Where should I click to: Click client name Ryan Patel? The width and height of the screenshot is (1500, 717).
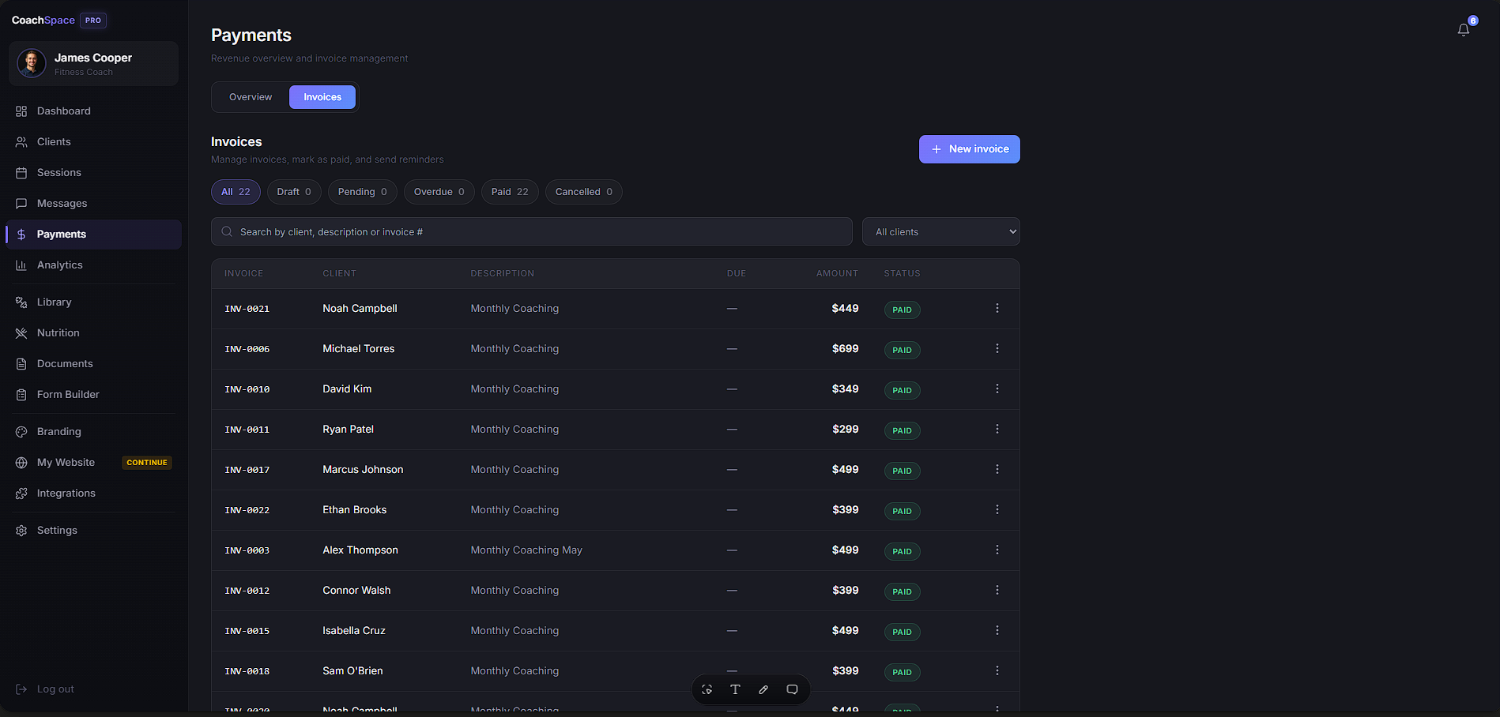pyautogui.click(x=348, y=429)
